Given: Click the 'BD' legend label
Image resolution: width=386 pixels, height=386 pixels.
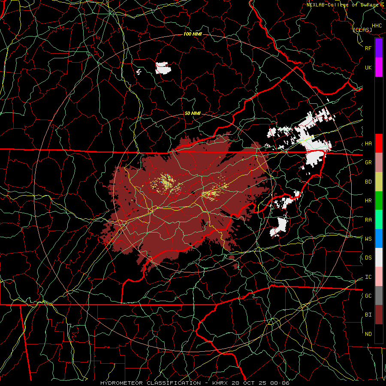Looking at the screenshot, I should click(368, 182).
